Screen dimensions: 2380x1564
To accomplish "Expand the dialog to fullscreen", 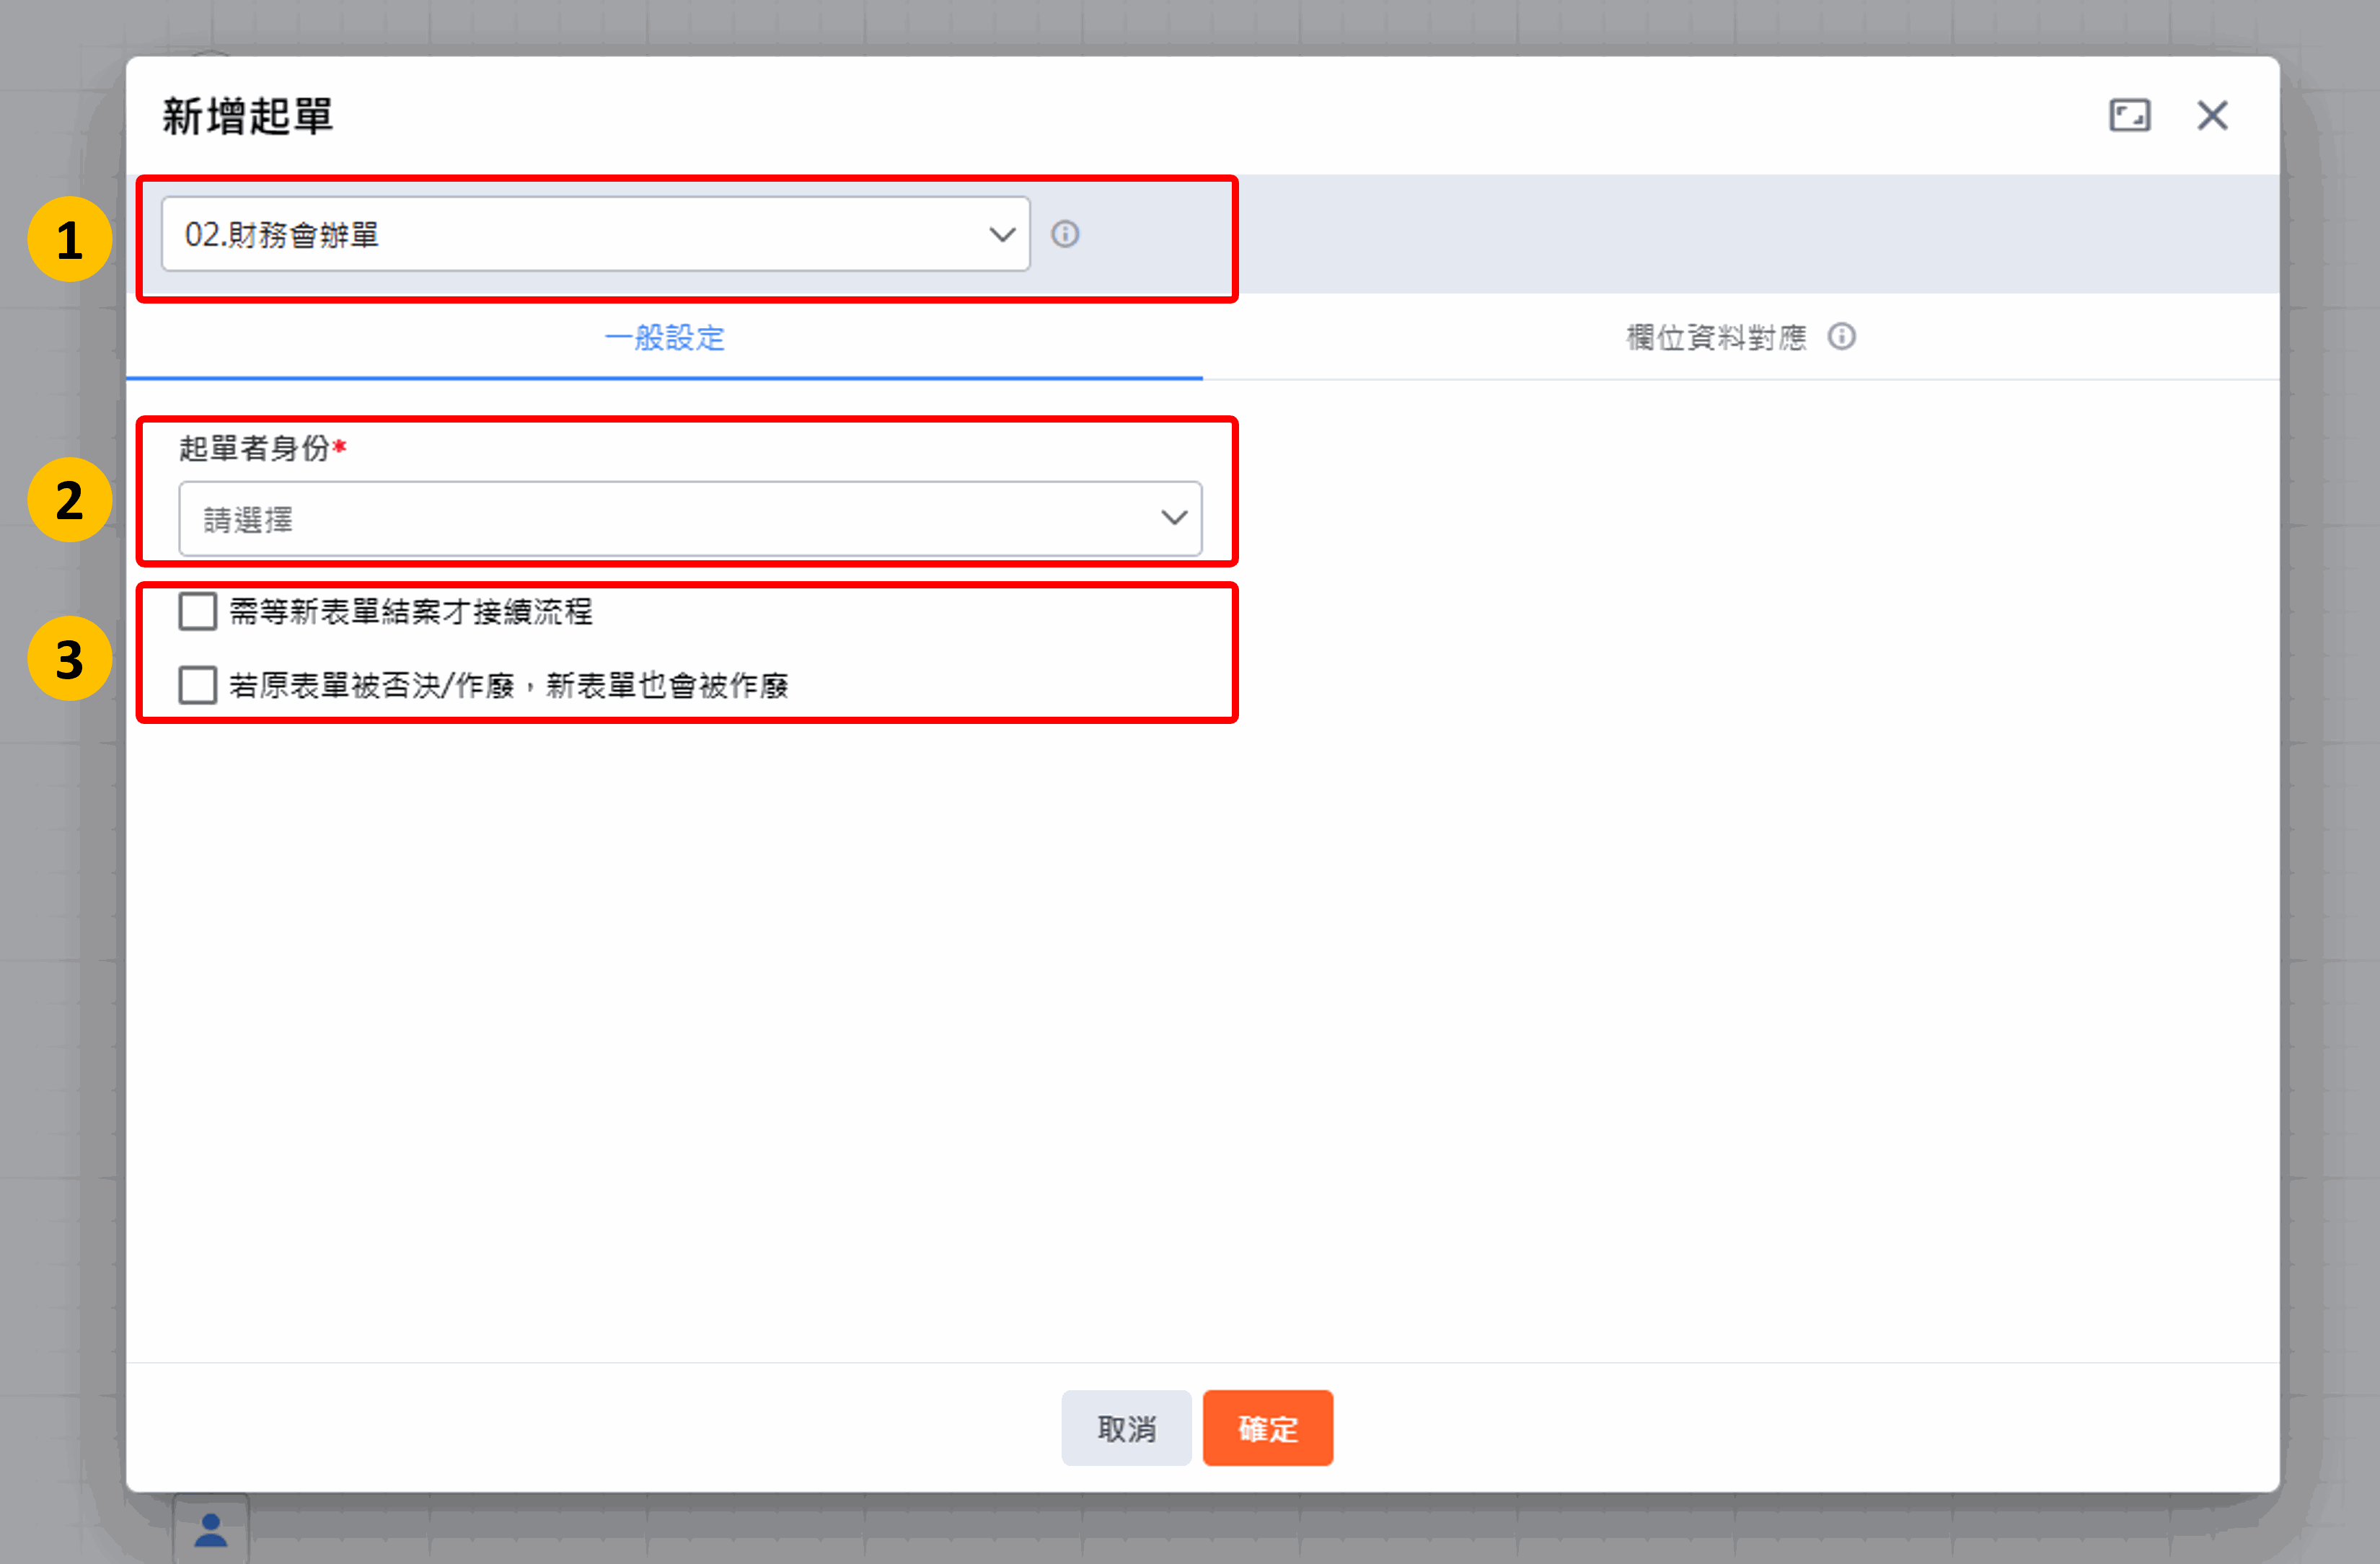I will point(2129,115).
